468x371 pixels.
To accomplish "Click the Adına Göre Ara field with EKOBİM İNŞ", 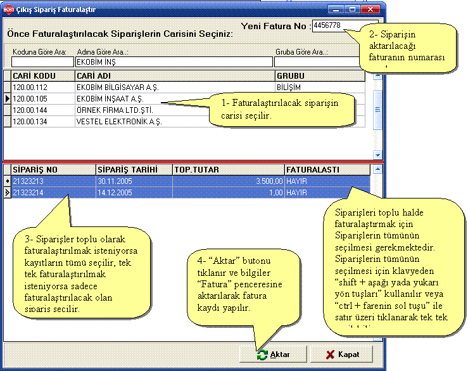I will [174, 62].
